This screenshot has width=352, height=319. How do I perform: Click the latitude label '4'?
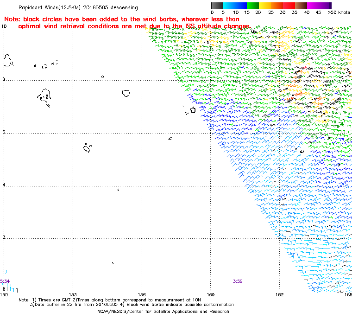pos(4,185)
